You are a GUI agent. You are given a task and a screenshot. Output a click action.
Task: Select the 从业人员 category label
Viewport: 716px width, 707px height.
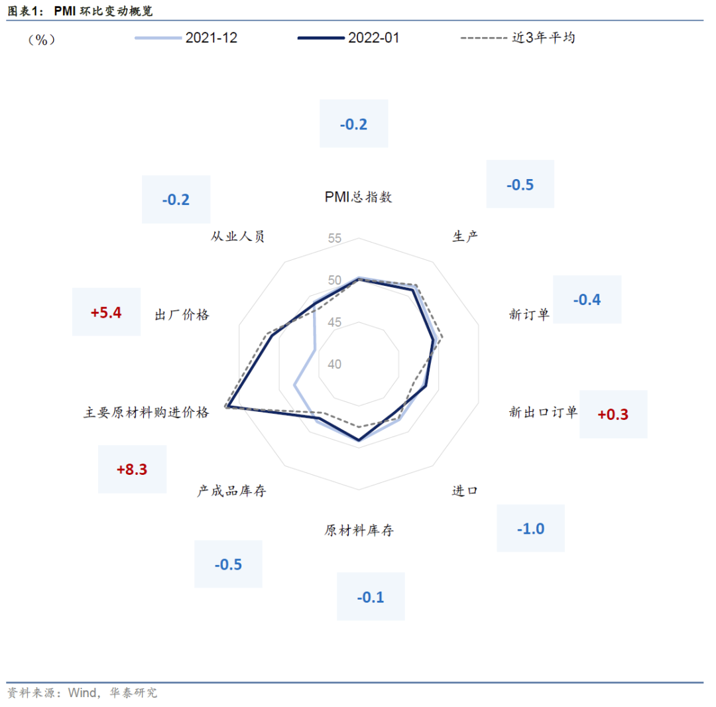(238, 237)
